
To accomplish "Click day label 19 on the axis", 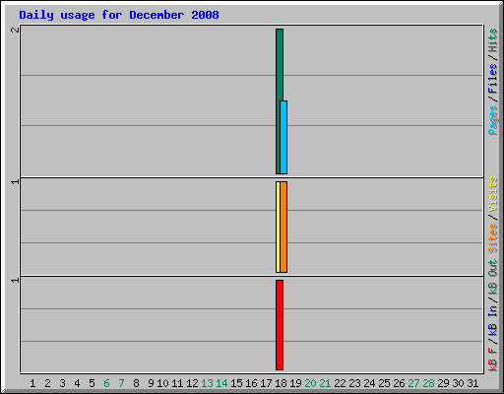I will [295, 383].
